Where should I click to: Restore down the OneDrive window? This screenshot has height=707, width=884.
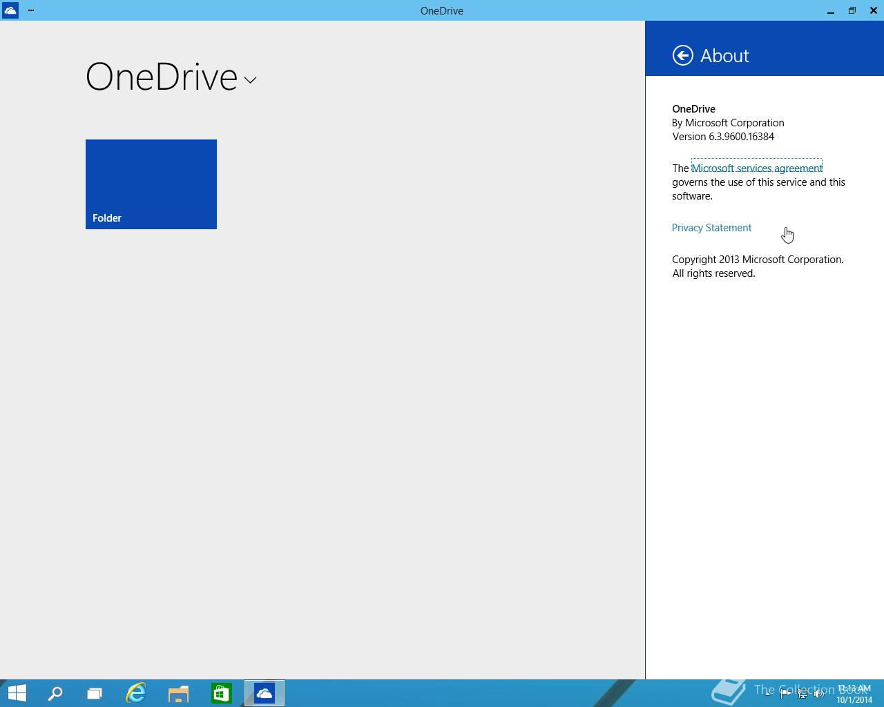pyautogui.click(x=852, y=10)
